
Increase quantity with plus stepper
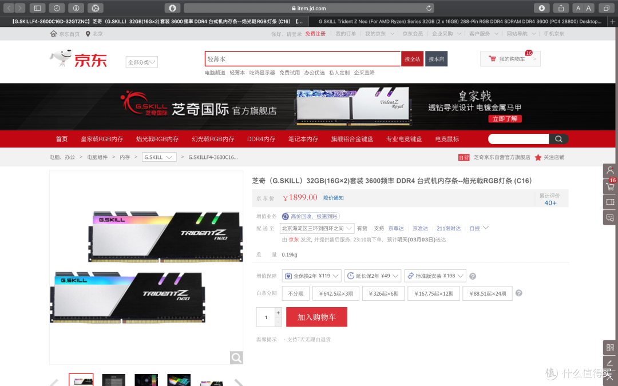278,312
